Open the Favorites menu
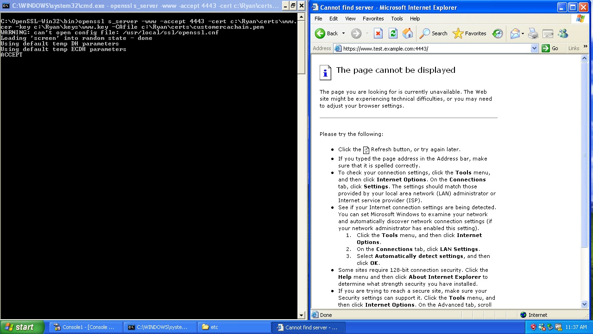 (373, 19)
